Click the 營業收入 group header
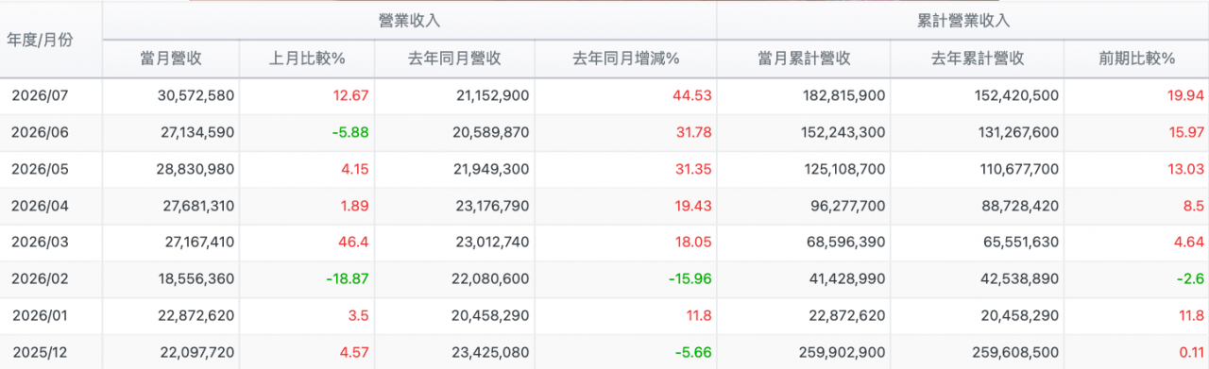 (x=409, y=20)
